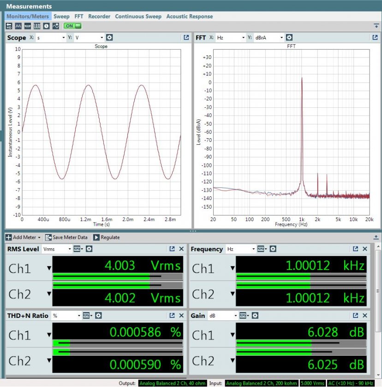Image resolution: width=382 pixels, height=387 pixels.
Task: Open Frequency meter settings gear
Action: pyautogui.click(x=273, y=249)
